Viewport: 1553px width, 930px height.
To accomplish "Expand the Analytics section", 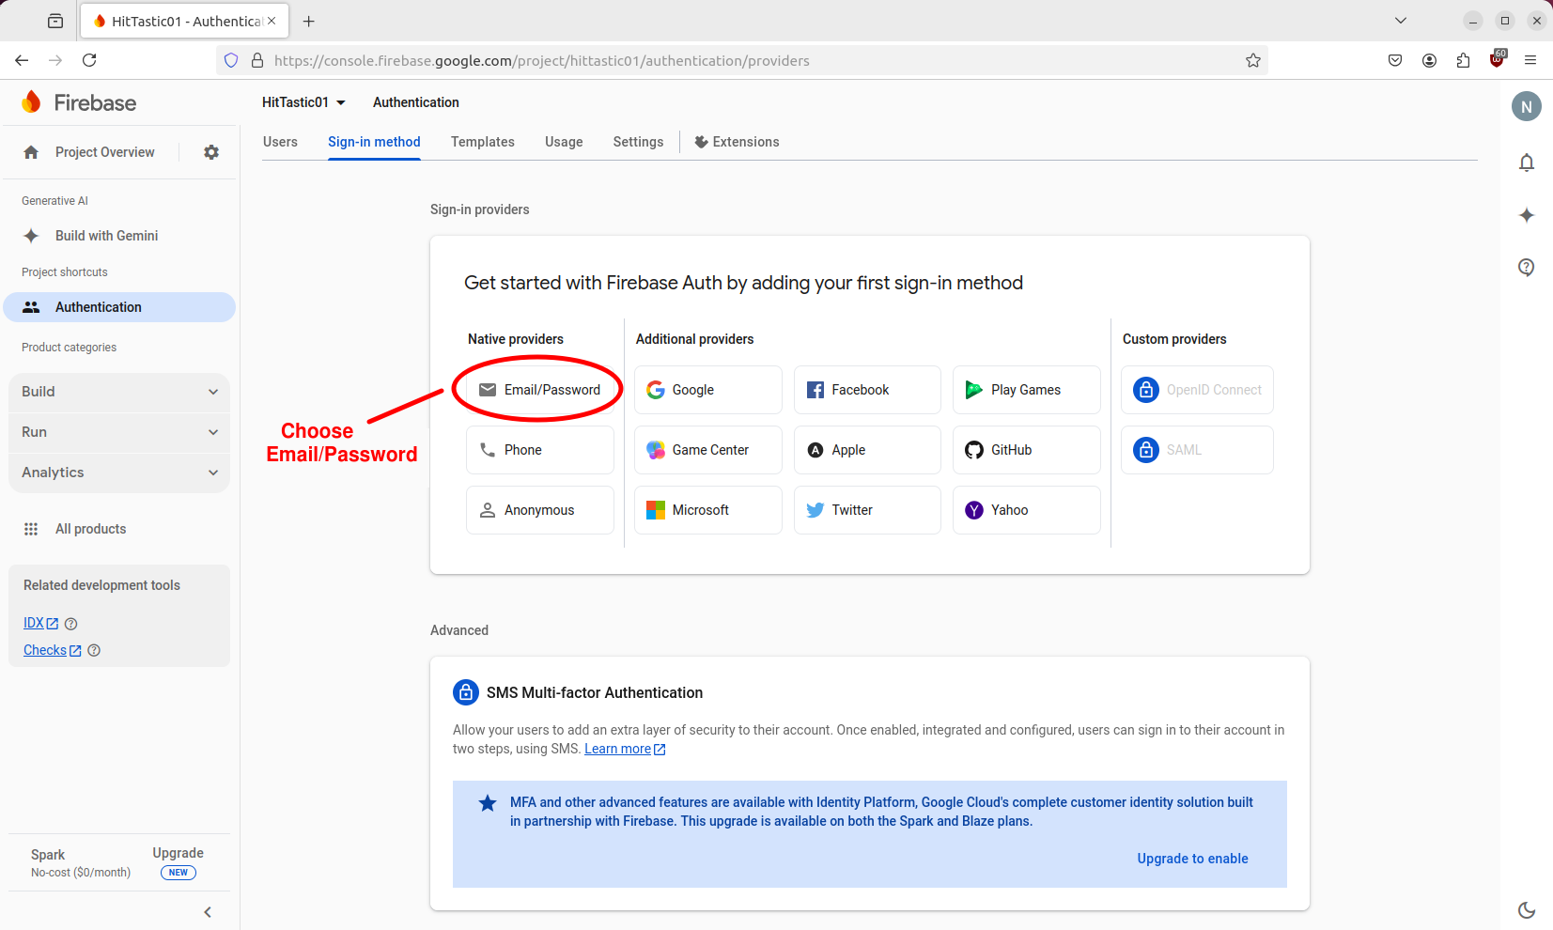I will (118, 473).
